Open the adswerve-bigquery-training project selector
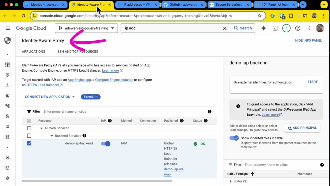 86,28
